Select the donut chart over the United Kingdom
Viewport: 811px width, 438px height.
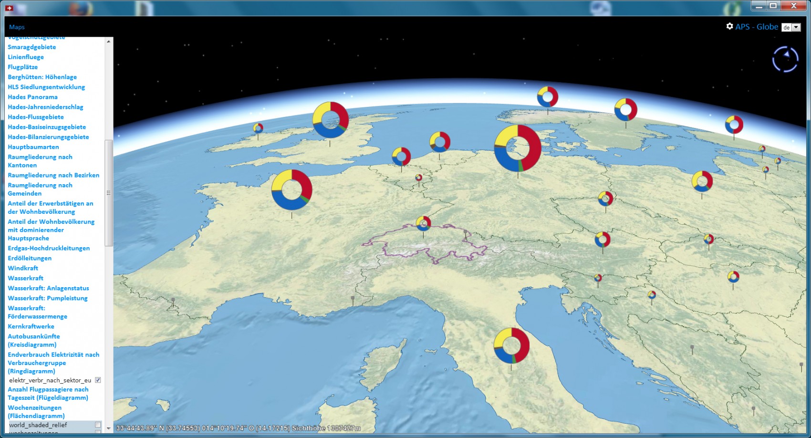(331, 120)
